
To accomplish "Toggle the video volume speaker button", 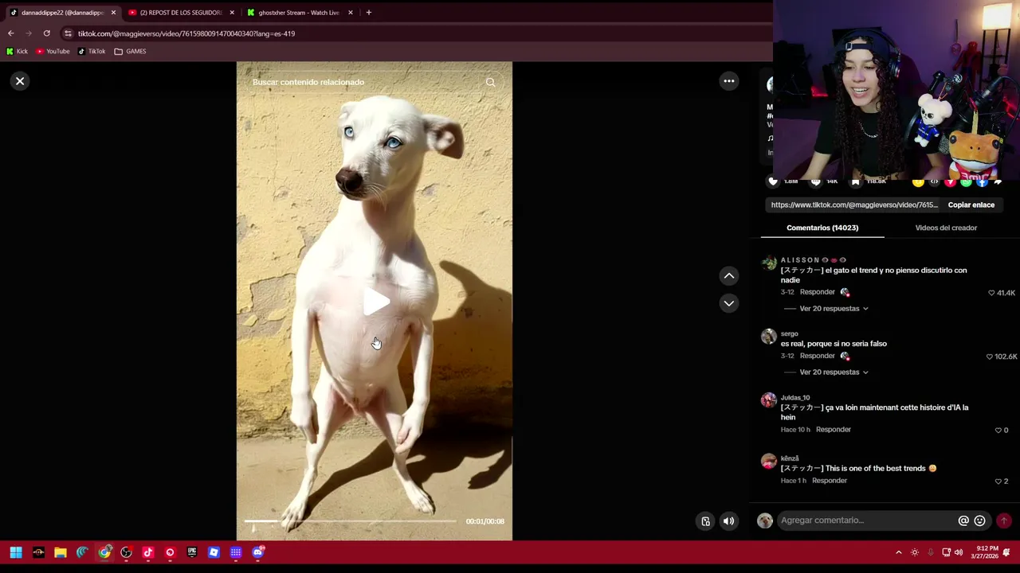I will [728, 521].
